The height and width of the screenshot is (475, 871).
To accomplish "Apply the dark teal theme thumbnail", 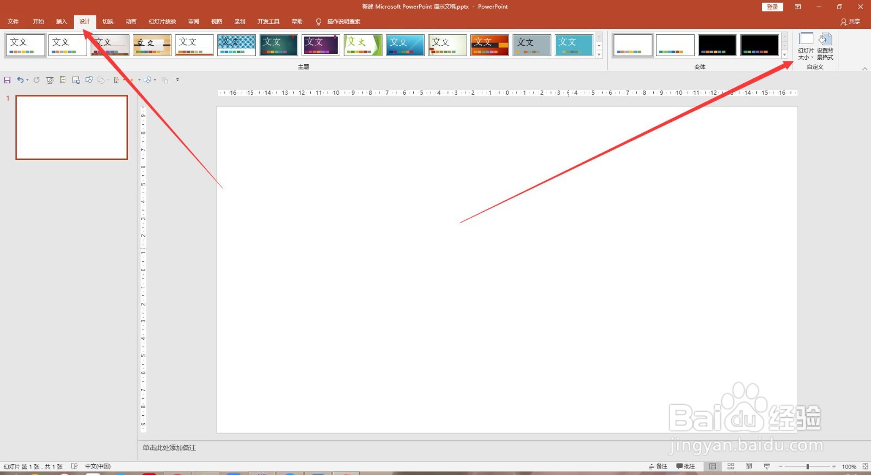I will [279, 45].
